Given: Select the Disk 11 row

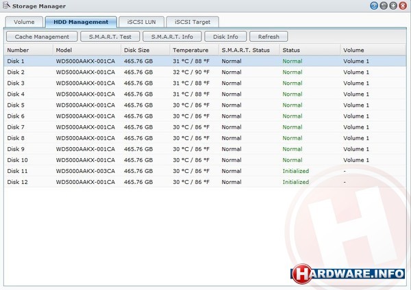Looking at the screenshot, I should click(x=206, y=171).
